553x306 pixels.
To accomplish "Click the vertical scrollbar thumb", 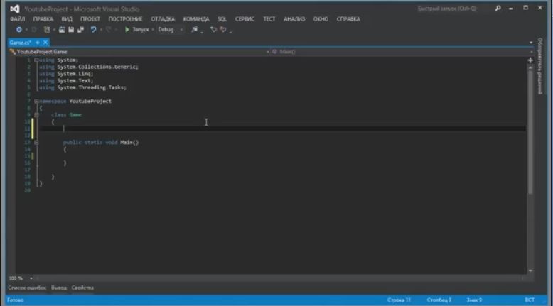I will [530, 132].
